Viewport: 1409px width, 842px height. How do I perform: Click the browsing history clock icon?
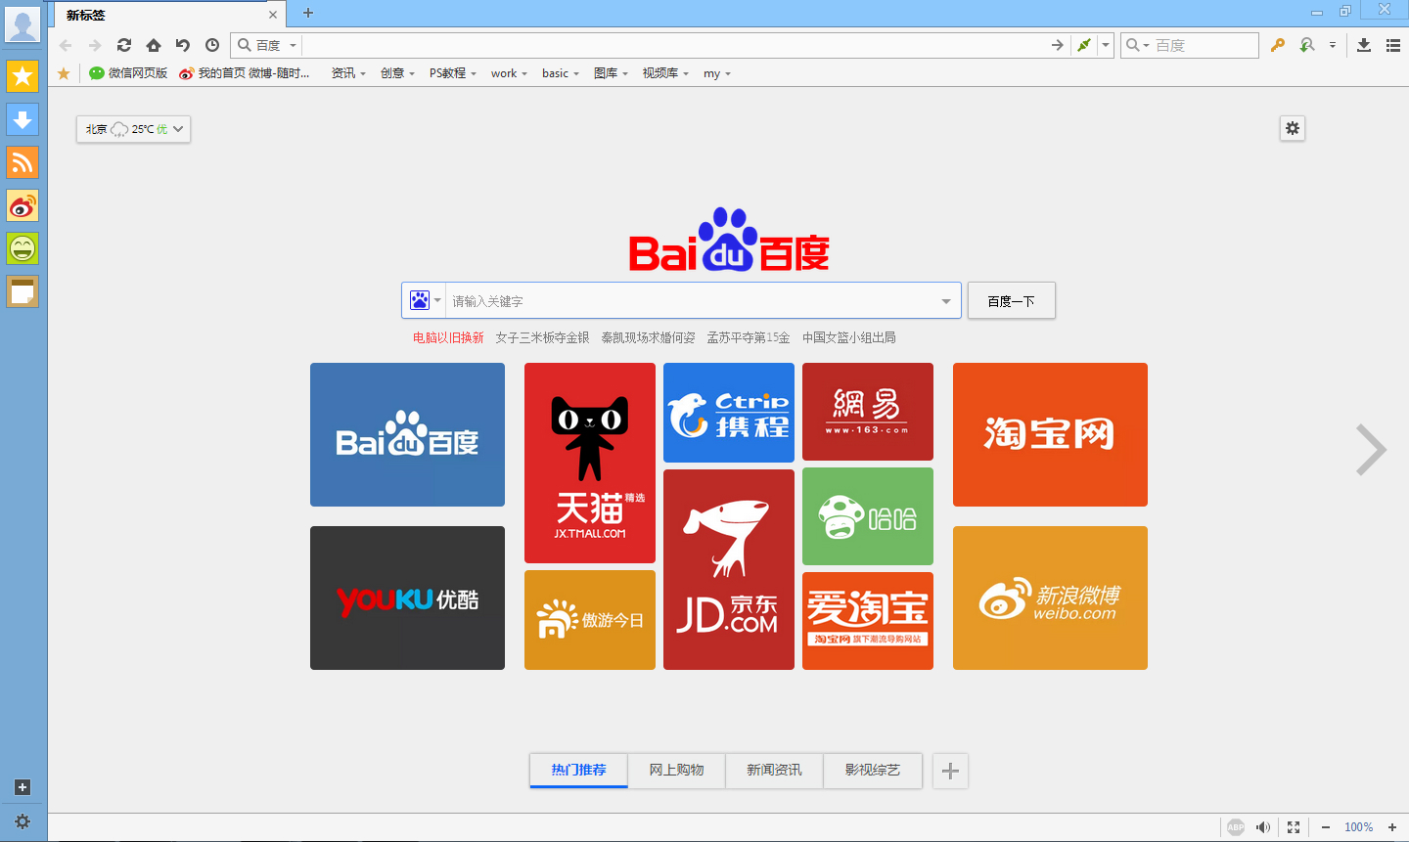[211, 45]
